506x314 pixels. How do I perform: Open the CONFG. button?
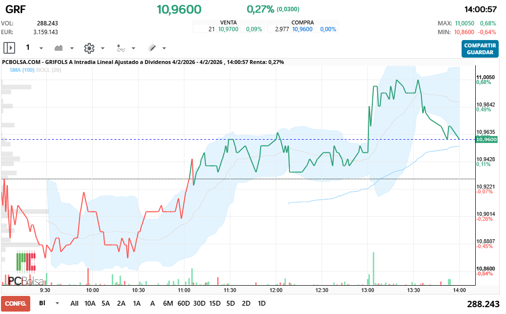pyautogui.click(x=16, y=303)
